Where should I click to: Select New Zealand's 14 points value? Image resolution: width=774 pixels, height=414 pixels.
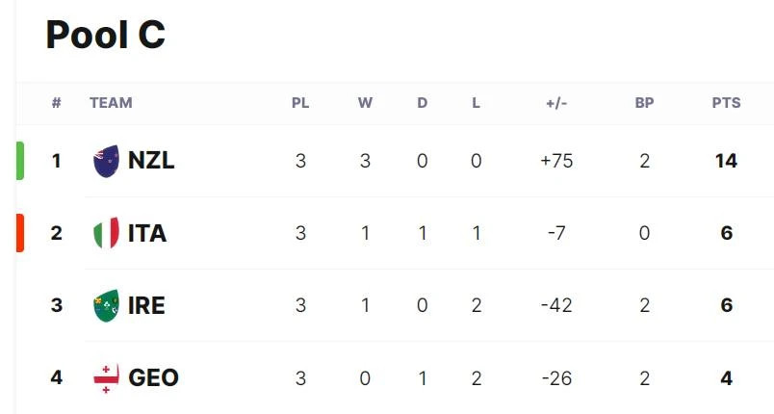coord(726,161)
